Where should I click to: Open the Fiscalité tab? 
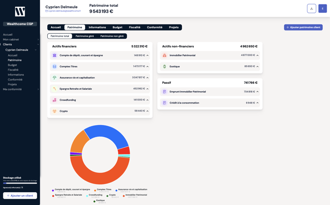(x=134, y=27)
